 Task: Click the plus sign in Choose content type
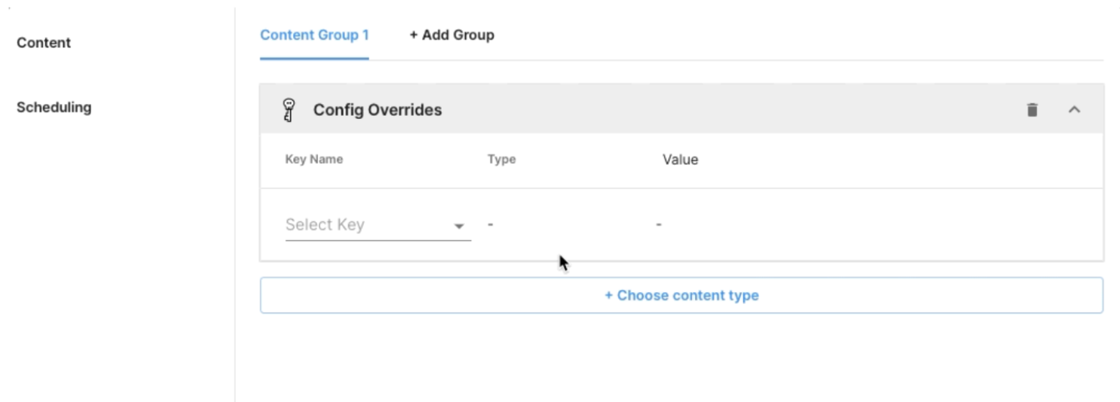click(x=609, y=295)
